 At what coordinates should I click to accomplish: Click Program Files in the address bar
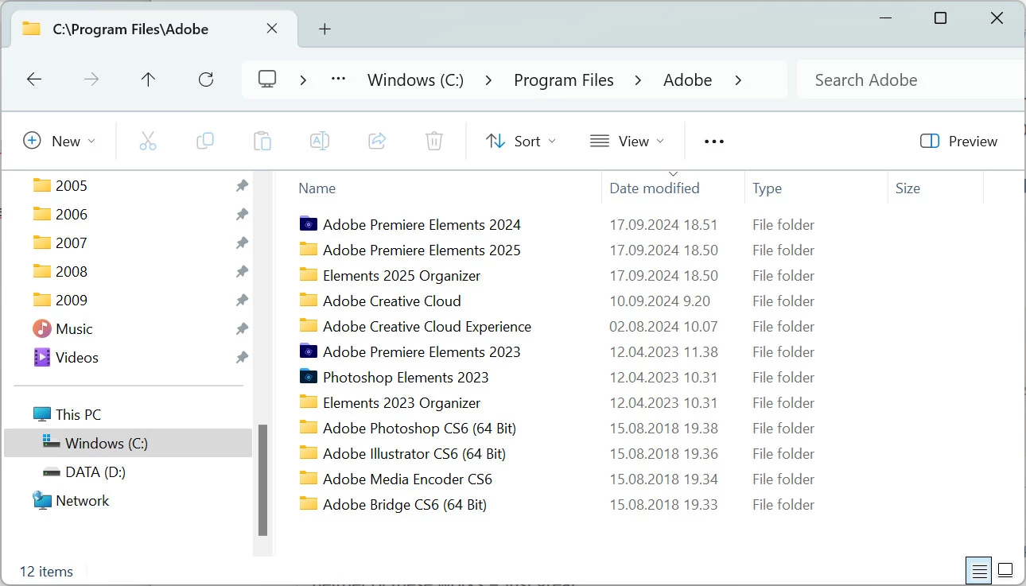coord(564,80)
